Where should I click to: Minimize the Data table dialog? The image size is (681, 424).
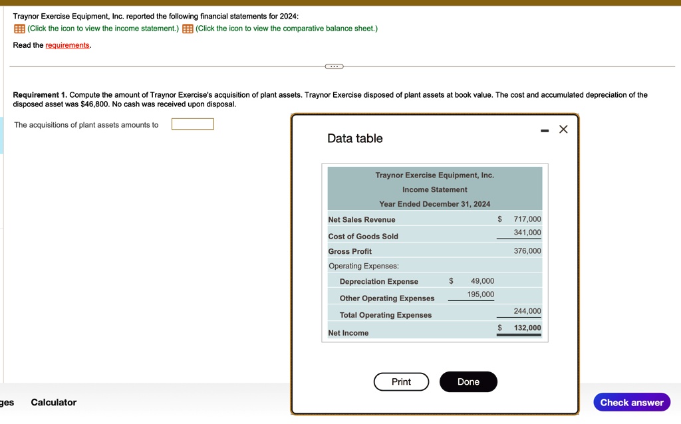[x=545, y=130]
